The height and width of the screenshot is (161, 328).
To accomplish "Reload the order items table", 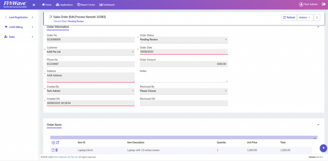I will click(x=58, y=143).
